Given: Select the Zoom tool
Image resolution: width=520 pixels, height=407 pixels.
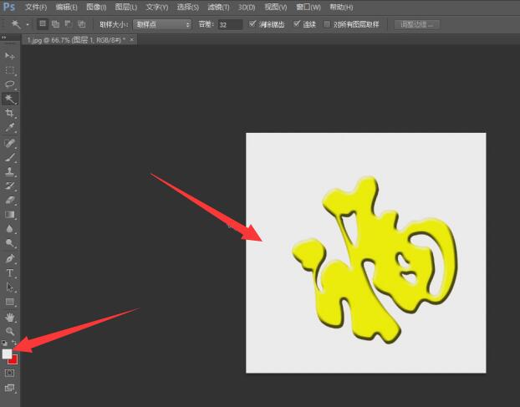Looking at the screenshot, I should [10, 332].
